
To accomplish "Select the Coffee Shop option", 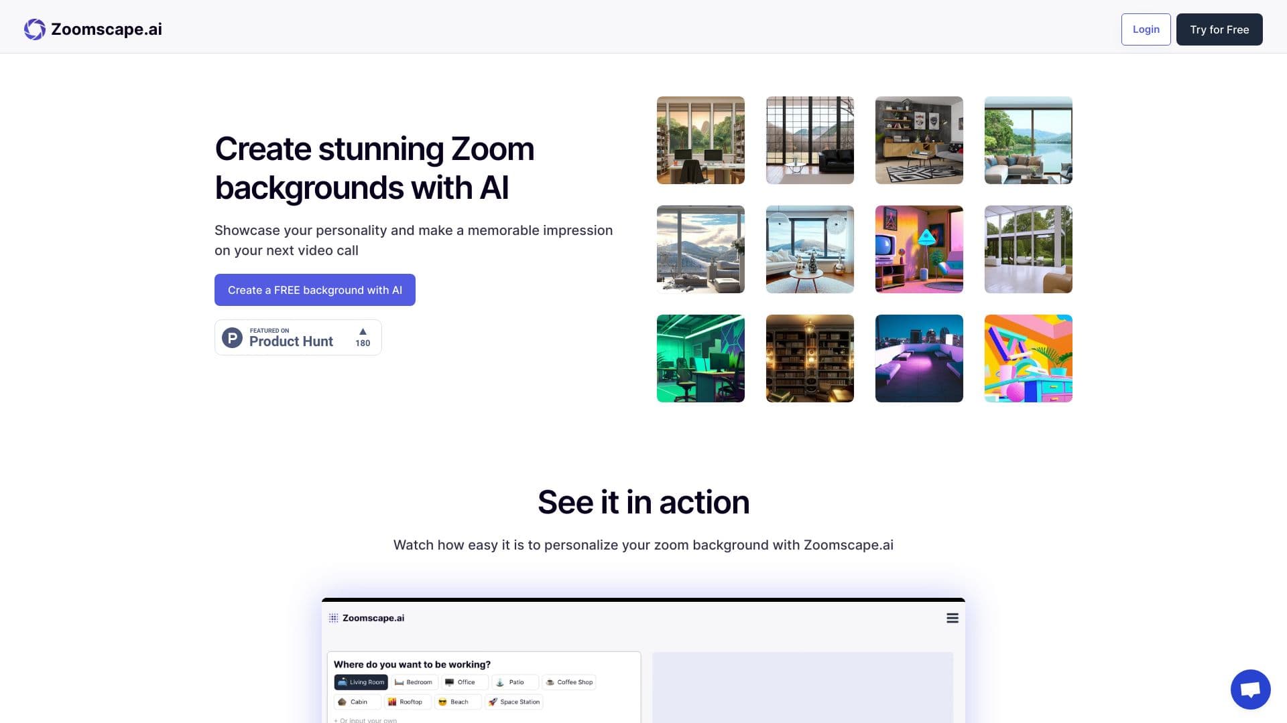I will tap(569, 682).
